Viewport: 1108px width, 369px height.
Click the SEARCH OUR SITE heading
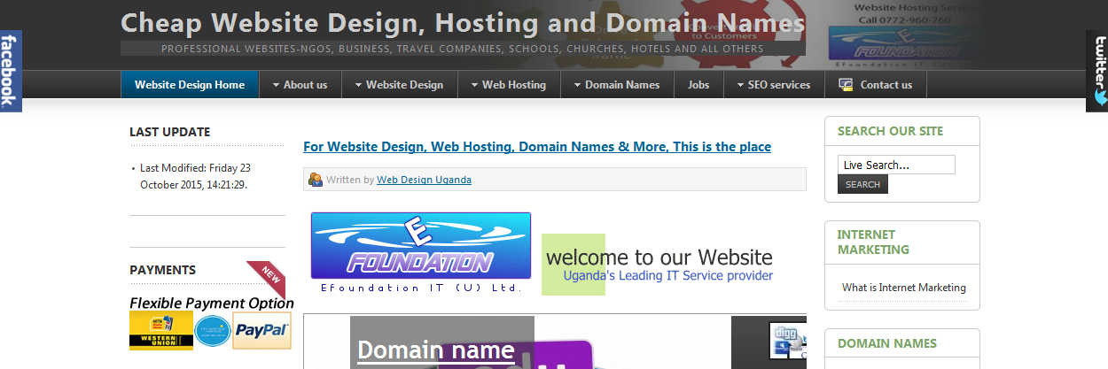click(890, 131)
